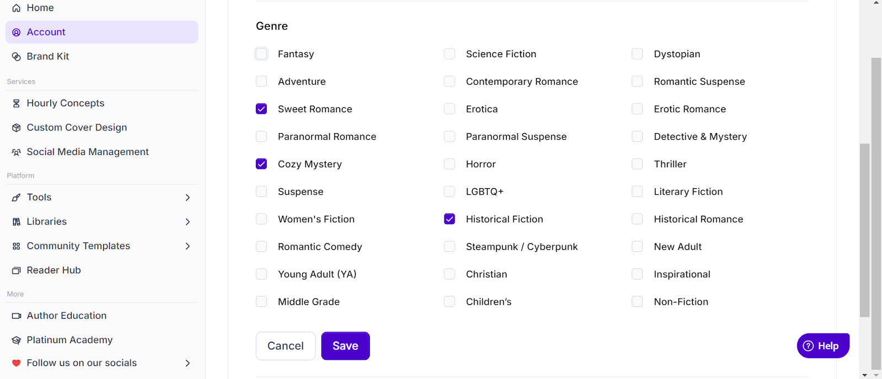The height and width of the screenshot is (379, 882).
Task: Enable the Thriller genre checkbox
Action: click(x=637, y=164)
